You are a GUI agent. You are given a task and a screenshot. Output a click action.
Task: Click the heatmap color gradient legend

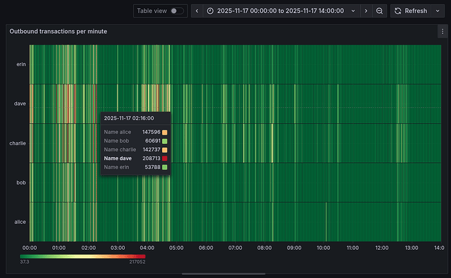click(x=83, y=256)
